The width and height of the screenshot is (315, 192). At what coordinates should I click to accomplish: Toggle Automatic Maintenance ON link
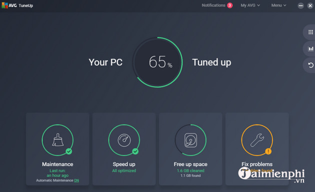76,181
